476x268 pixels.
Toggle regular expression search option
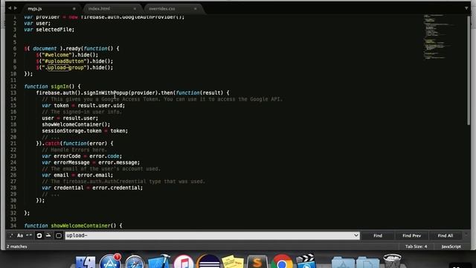[x=11, y=235]
